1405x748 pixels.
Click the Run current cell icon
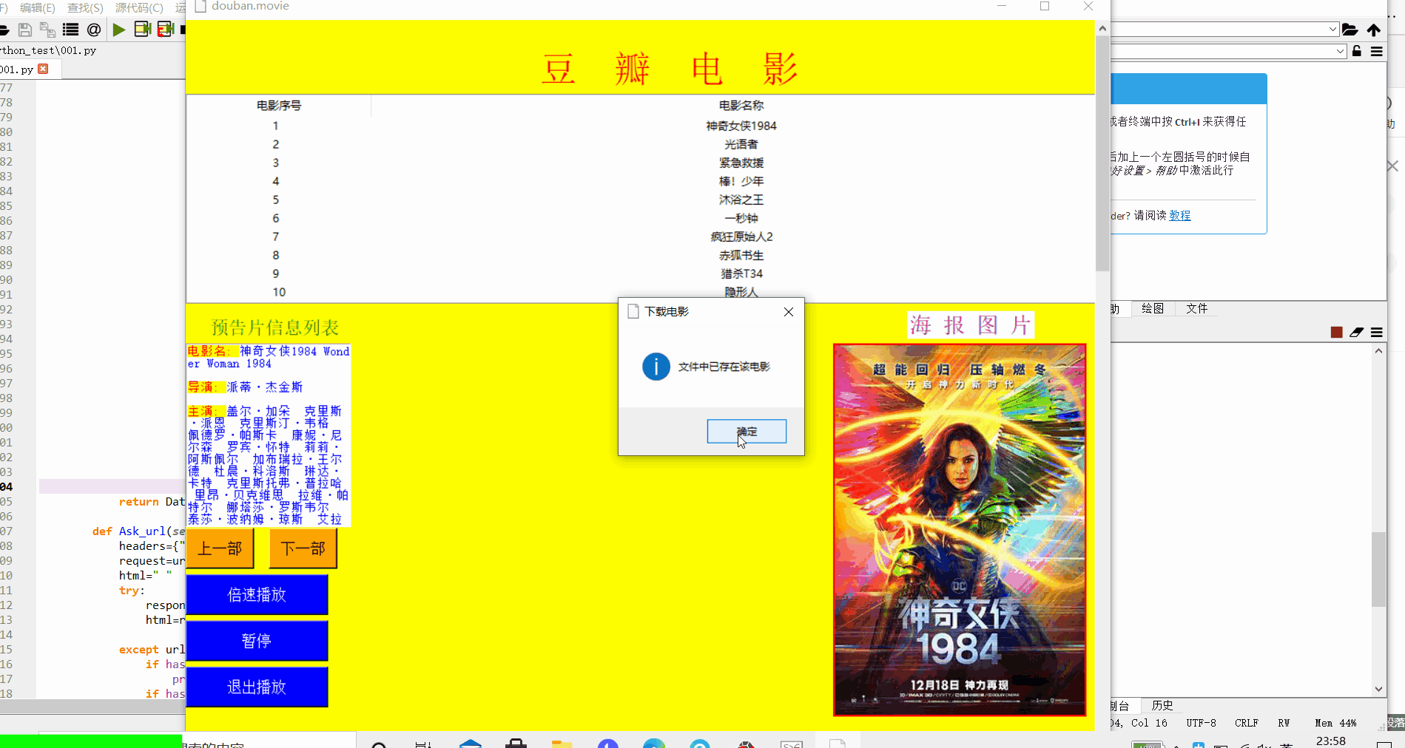[x=143, y=30]
